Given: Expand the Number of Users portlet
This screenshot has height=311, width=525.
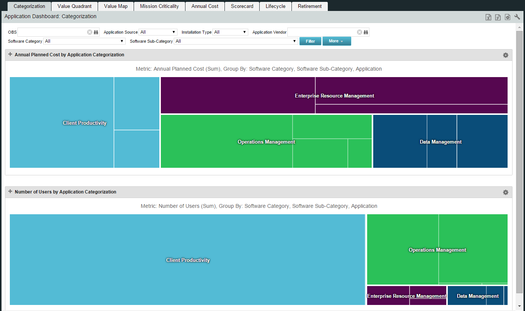Looking at the screenshot, I should click(x=10, y=192).
